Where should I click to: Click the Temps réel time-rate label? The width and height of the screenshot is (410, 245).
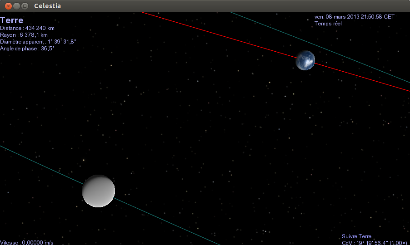(328, 24)
